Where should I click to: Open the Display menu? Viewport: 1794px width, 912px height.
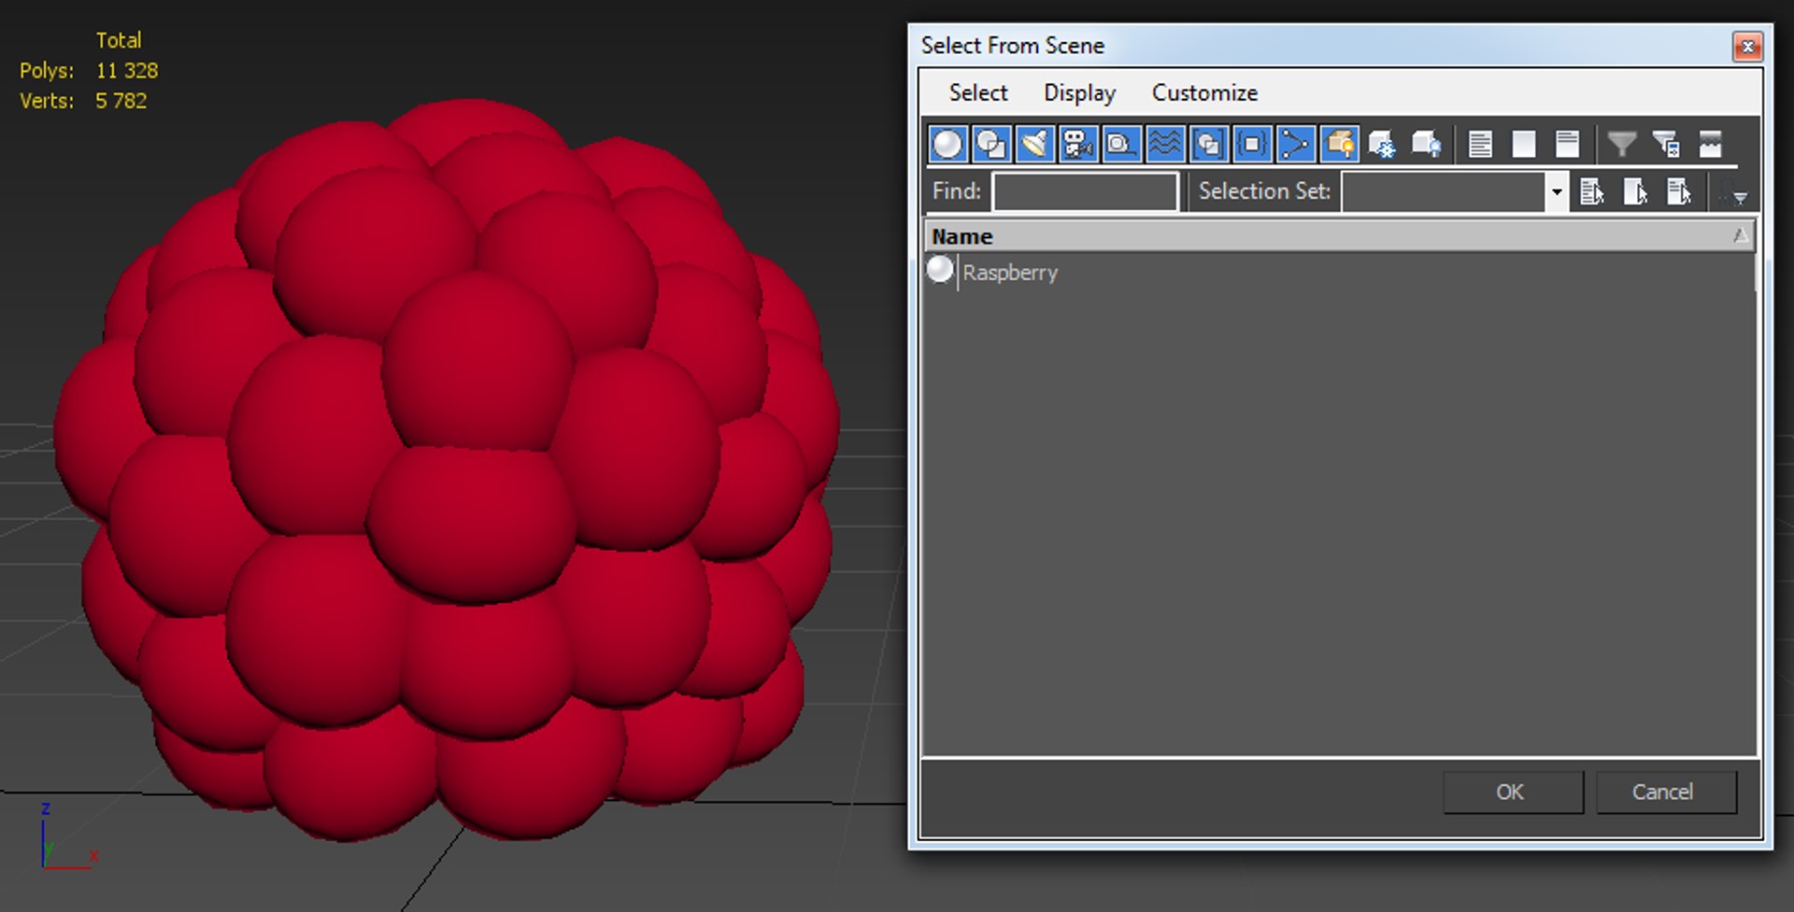click(1079, 92)
